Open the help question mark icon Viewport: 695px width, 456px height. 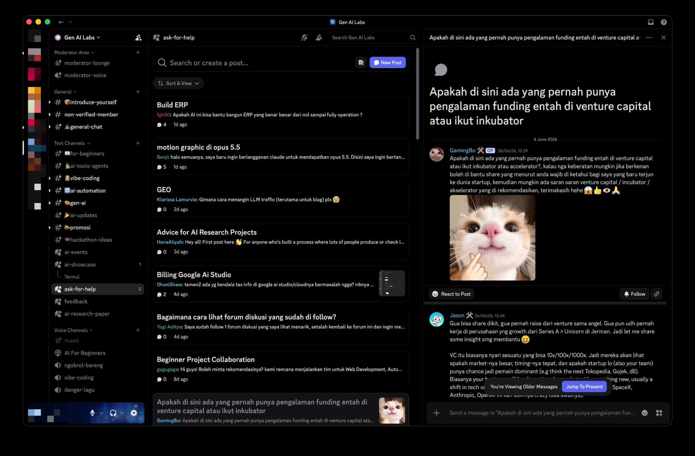(x=664, y=22)
